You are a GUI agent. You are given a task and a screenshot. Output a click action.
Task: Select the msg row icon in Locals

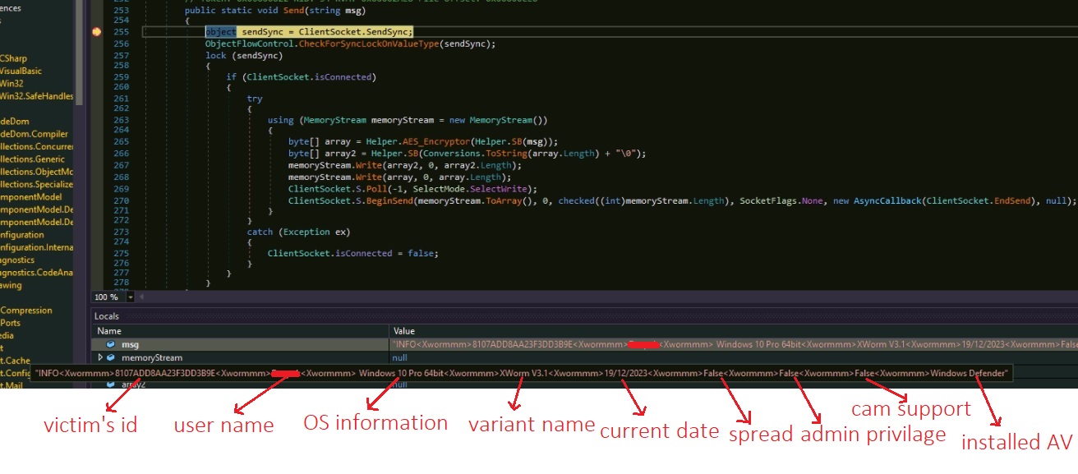click(111, 344)
